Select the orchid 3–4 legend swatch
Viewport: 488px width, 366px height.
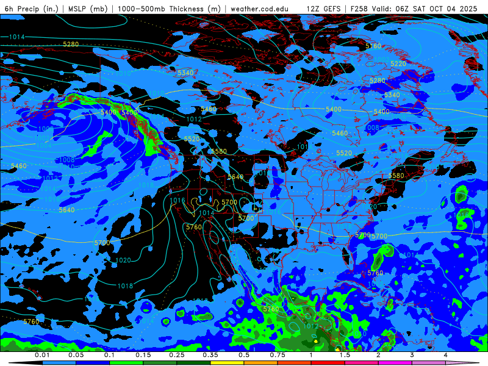pyautogui.click(x=429, y=363)
